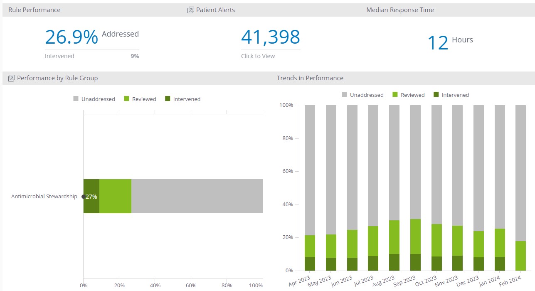This screenshot has width=535, height=291.
Task: Select the Antimicrobial Stewardship rule group label
Action: click(x=44, y=197)
